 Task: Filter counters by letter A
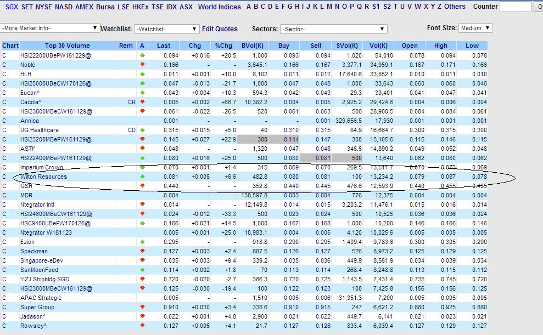tap(248, 7)
